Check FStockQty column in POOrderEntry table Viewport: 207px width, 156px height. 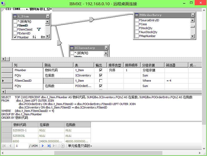(x=137, y=28)
